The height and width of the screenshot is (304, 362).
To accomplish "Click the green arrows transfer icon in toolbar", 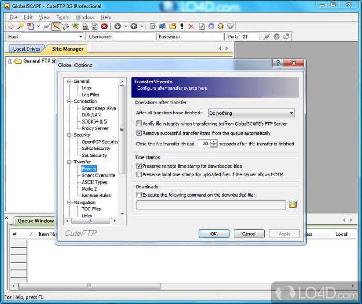I will tap(76, 26).
